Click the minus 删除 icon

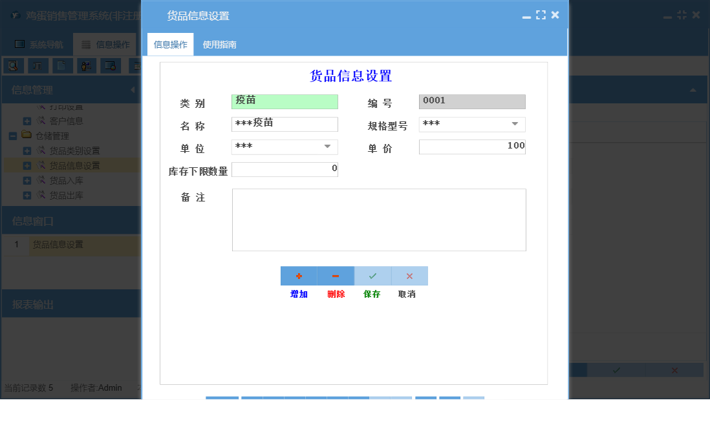(335, 276)
